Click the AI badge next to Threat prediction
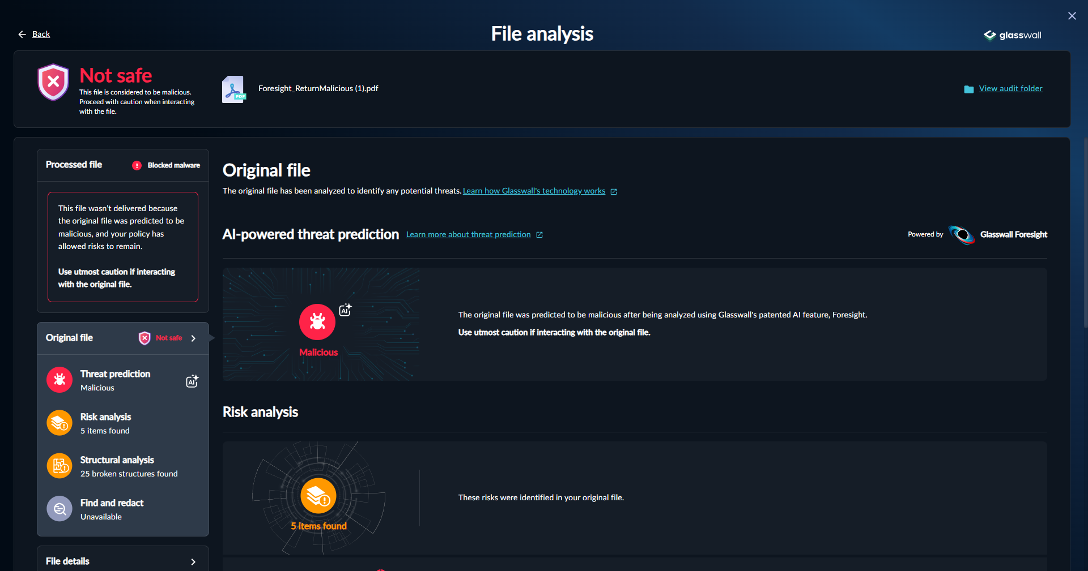This screenshot has height=571, width=1088. point(192,381)
